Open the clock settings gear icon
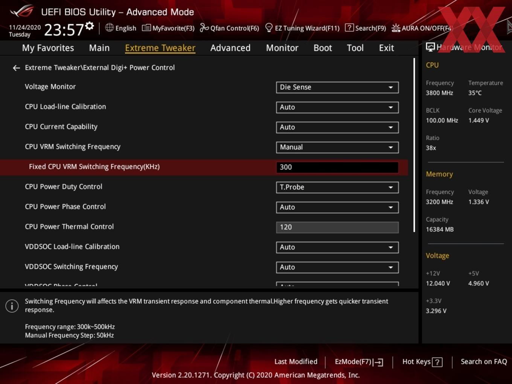 pos(89,26)
